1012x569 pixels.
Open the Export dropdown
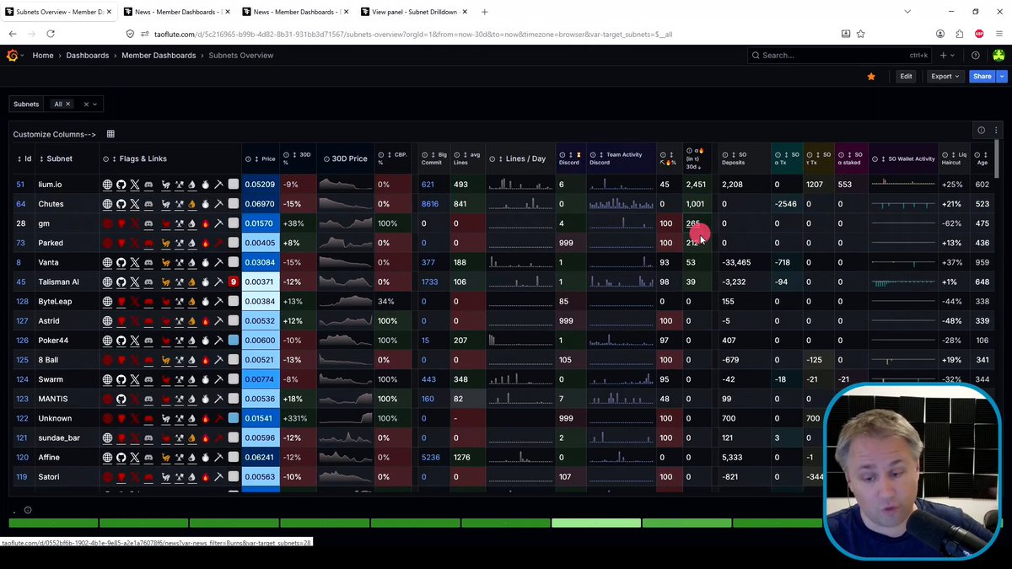tap(945, 76)
